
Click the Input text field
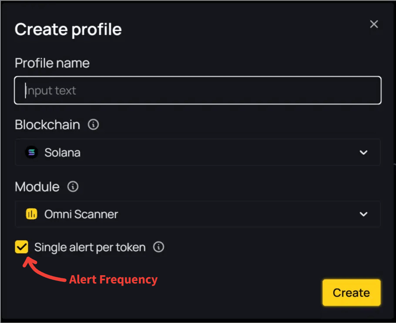[198, 90]
